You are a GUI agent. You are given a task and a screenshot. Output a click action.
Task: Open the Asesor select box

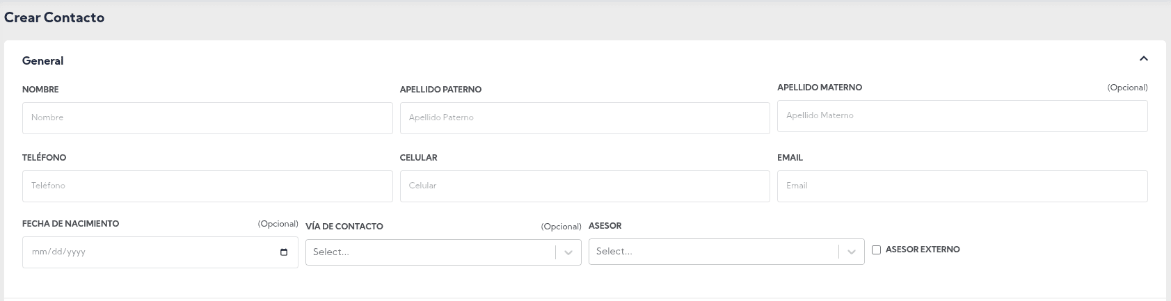point(715,252)
